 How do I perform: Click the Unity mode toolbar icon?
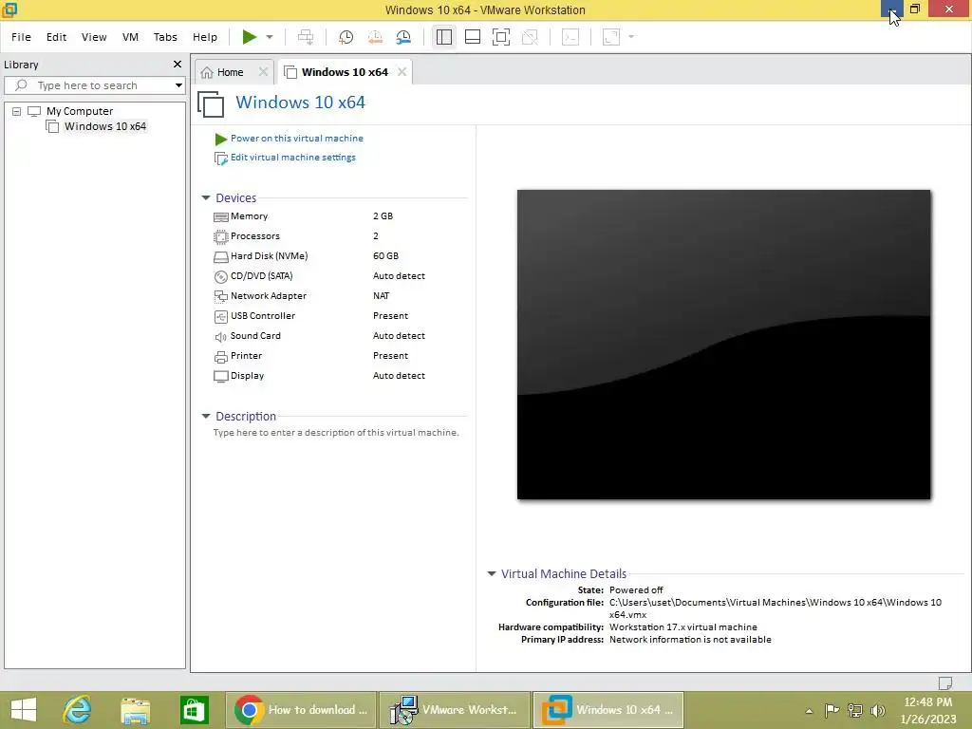(530, 37)
